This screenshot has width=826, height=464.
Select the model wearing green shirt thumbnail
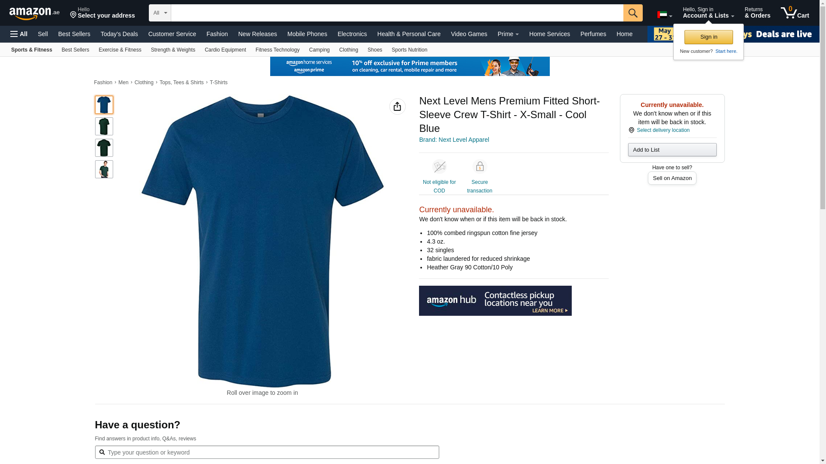click(x=104, y=169)
